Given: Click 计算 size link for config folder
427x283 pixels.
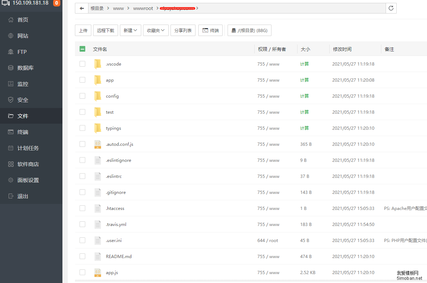Looking at the screenshot, I should tap(304, 96).
